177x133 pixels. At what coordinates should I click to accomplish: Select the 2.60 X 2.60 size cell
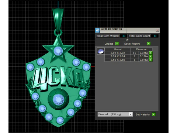118,60
